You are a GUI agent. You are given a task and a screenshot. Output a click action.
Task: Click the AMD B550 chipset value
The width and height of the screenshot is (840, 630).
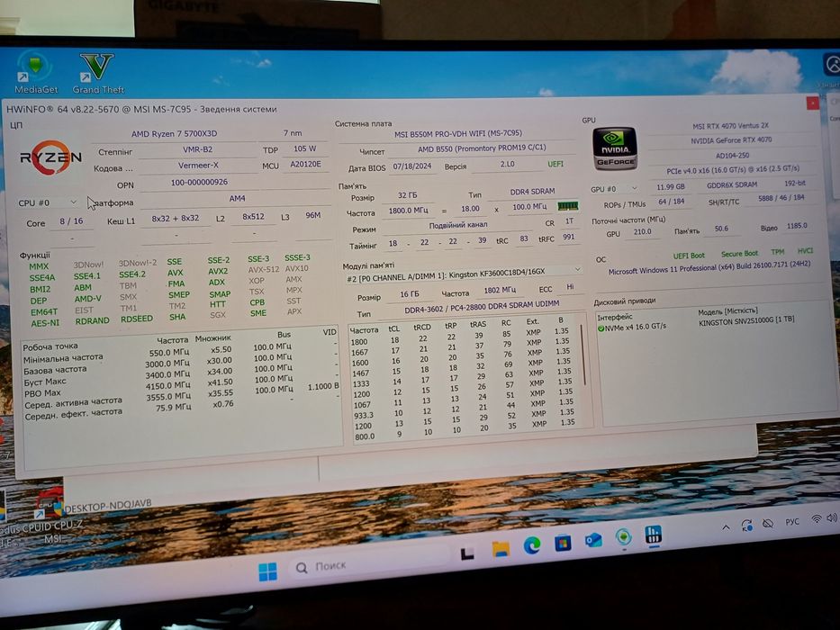coord(482,148)
